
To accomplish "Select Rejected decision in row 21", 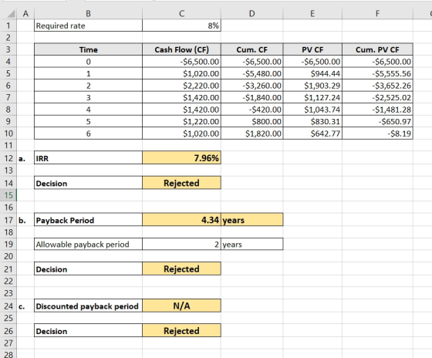I will pyautogui.click(x=181, y=268).
